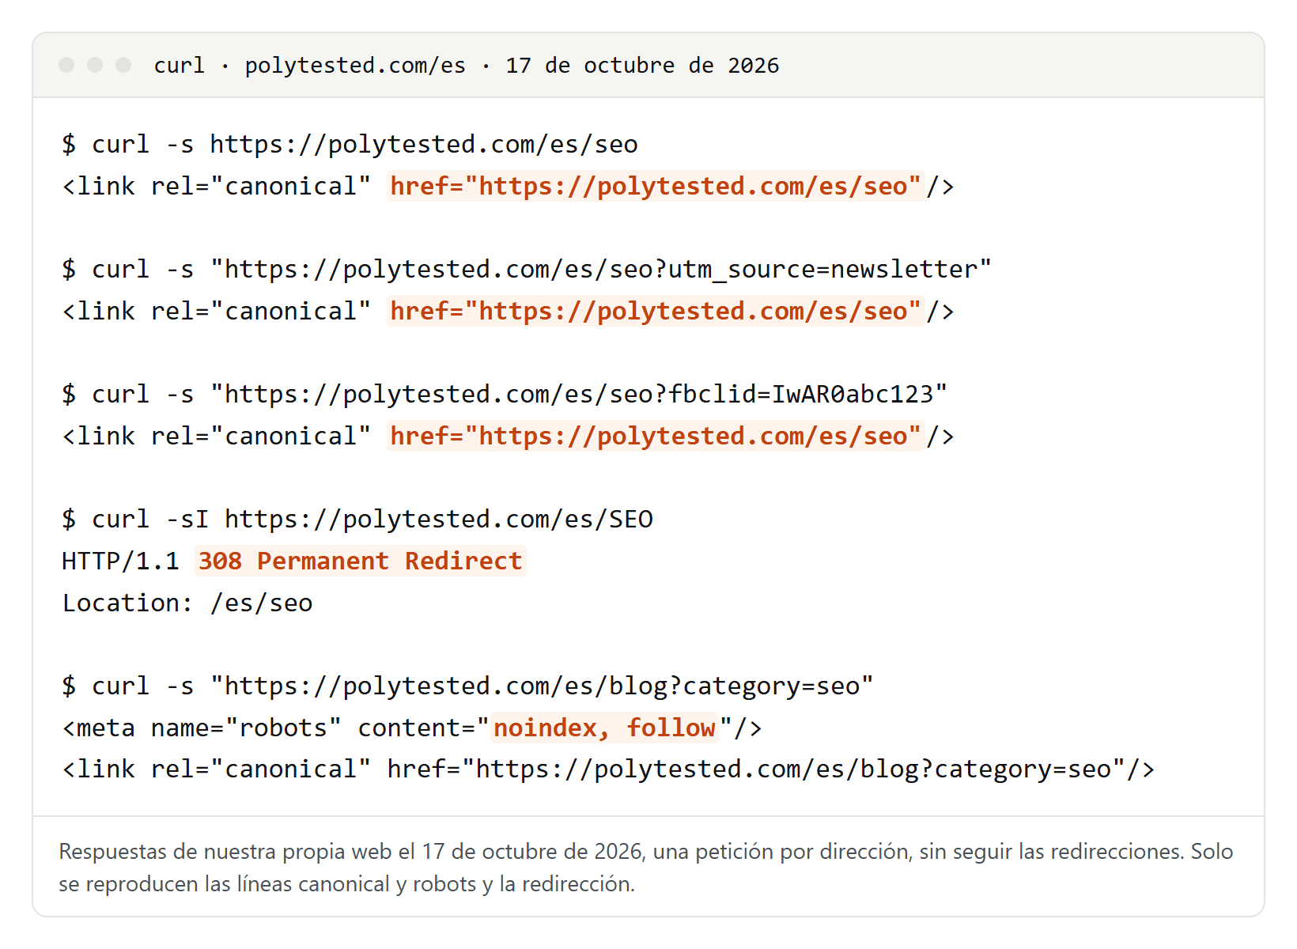Click the command with 'utm_source=newsletter'
1297x949 pixels.
click(526, 269)
